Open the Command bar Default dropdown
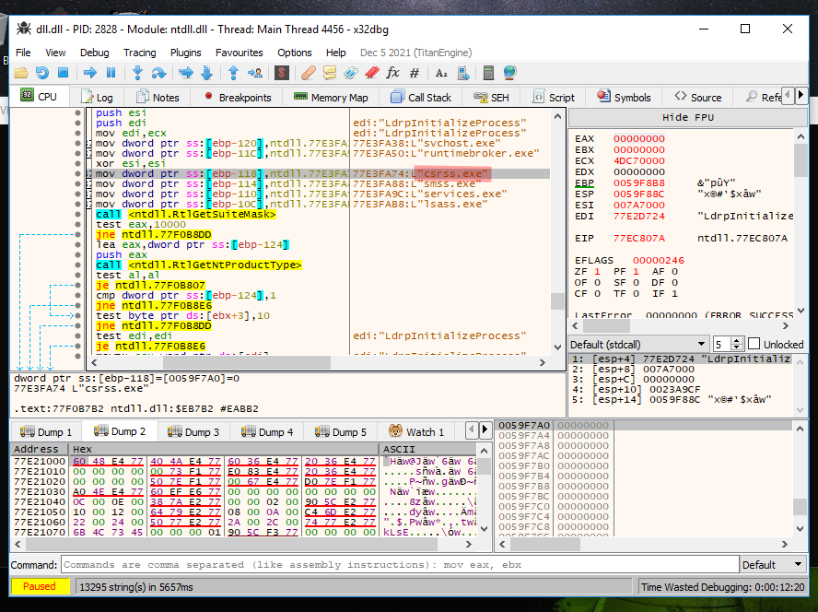This screenshot has width=818, height=612. pyautogui.click(x=772, y=565)
